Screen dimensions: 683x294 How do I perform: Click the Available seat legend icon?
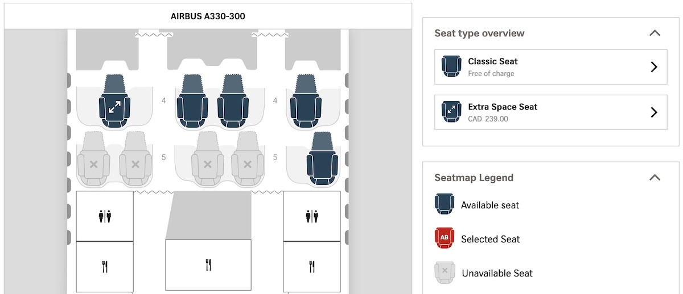point(445,204)
